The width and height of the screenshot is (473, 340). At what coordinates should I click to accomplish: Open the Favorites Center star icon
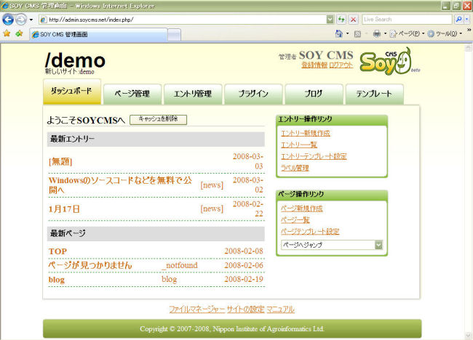tap(7, 33)
